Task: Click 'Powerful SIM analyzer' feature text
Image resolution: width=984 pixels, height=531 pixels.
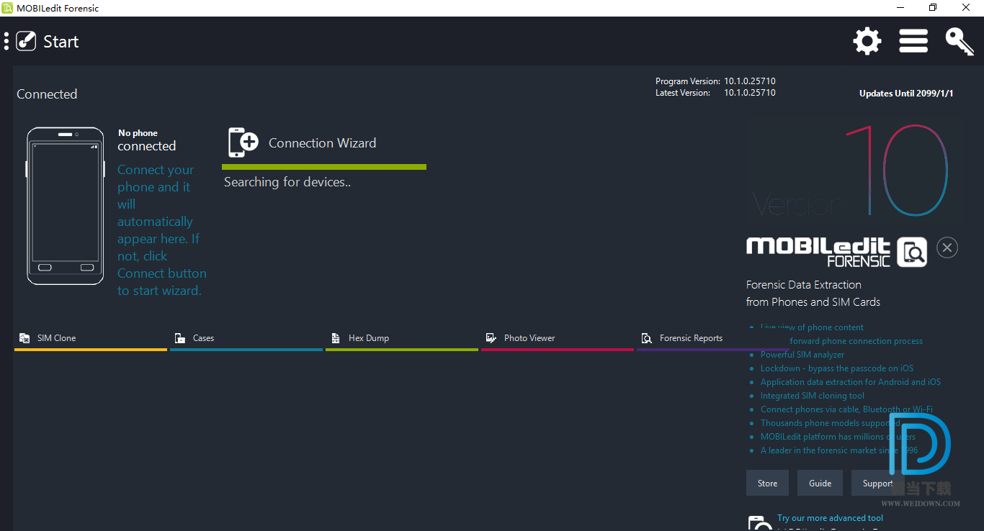Action: pos(802,355)
